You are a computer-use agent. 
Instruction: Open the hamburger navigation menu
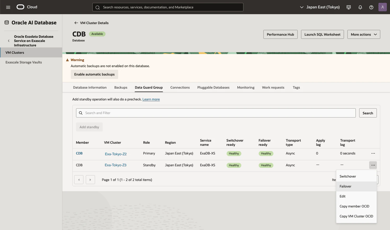(8, 7)
